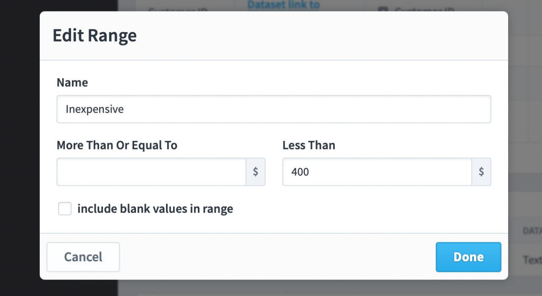Screen dimensions: 542x296
Task: Select the Name field containing Inexpensive
Action: tap(274, 109)
